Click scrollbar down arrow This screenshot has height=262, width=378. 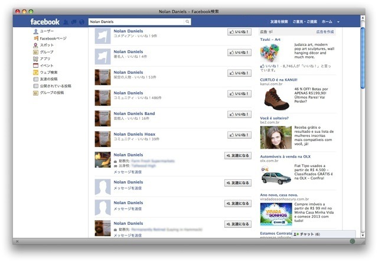pos(363,235)
